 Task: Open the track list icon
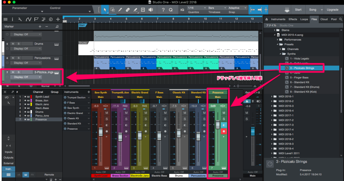(x=5, y=19)
